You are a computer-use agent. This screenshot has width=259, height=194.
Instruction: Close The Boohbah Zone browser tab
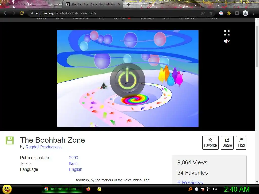click(119, 4)
